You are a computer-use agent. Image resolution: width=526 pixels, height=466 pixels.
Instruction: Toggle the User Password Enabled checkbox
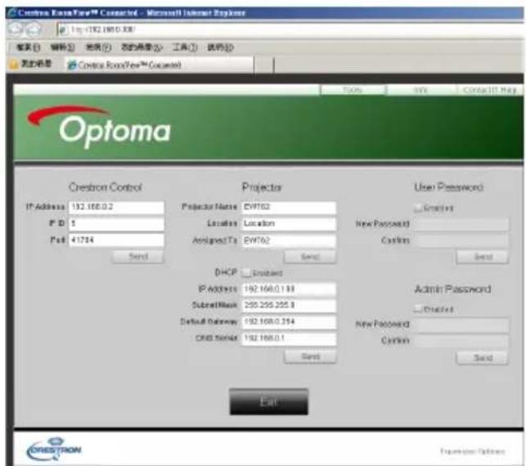point(418,208)
